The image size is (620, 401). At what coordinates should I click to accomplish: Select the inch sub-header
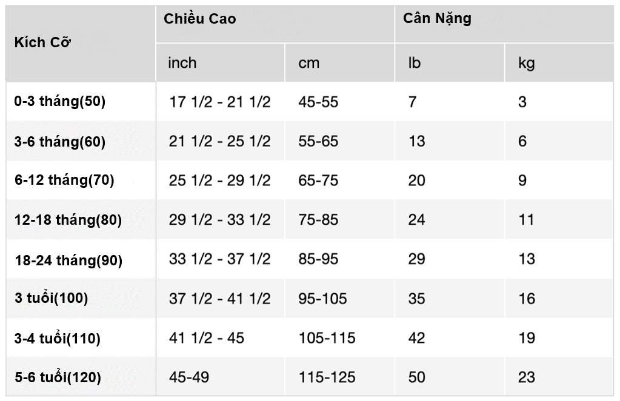click(x=182, y=62)
